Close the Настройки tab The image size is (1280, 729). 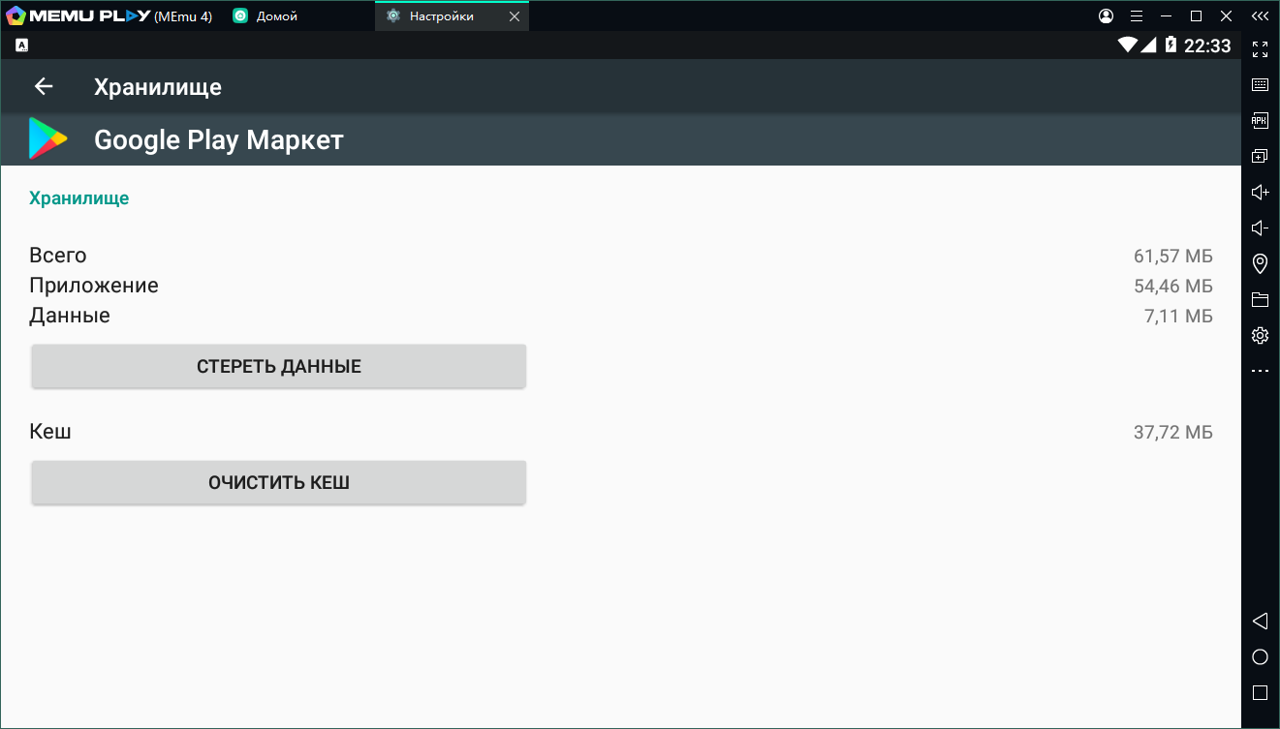[514, 16]
